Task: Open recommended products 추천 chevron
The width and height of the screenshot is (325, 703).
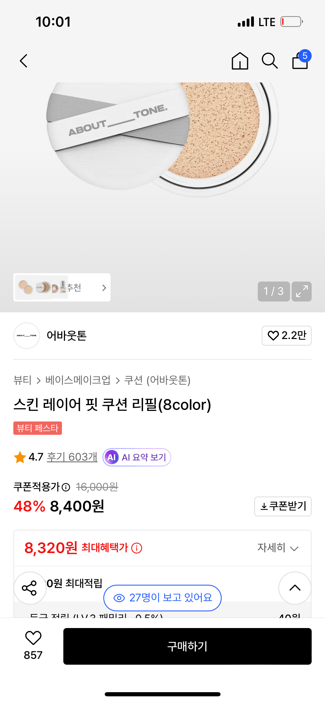Action: [104, 288]
